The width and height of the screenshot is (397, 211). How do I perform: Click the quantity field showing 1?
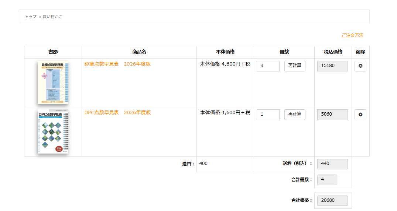pos(268,115)
